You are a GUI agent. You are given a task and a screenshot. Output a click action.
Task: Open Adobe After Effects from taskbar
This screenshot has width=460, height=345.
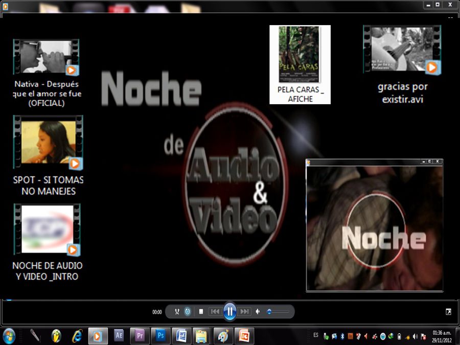pos(119,336)
